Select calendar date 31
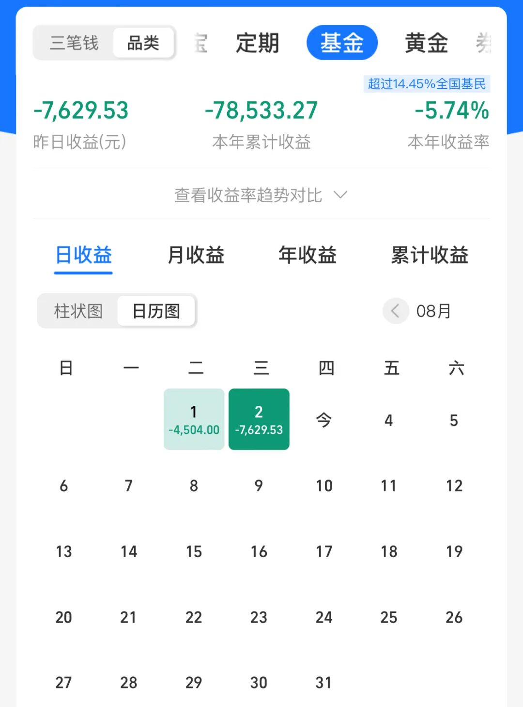523x707 pixels. click(x=324, y=682)
